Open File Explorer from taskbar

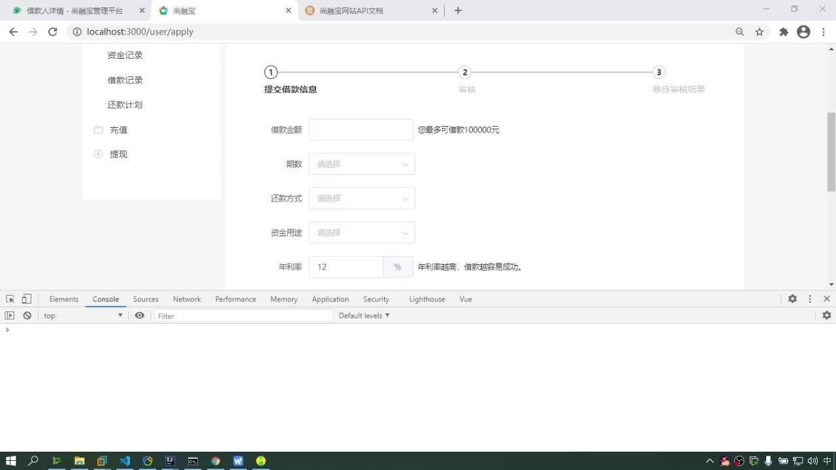[79, 461]
